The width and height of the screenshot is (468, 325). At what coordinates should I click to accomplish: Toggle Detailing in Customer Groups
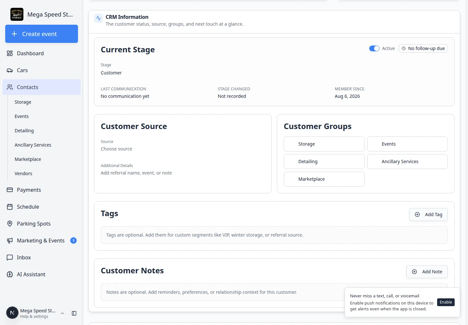pos(324,162)
